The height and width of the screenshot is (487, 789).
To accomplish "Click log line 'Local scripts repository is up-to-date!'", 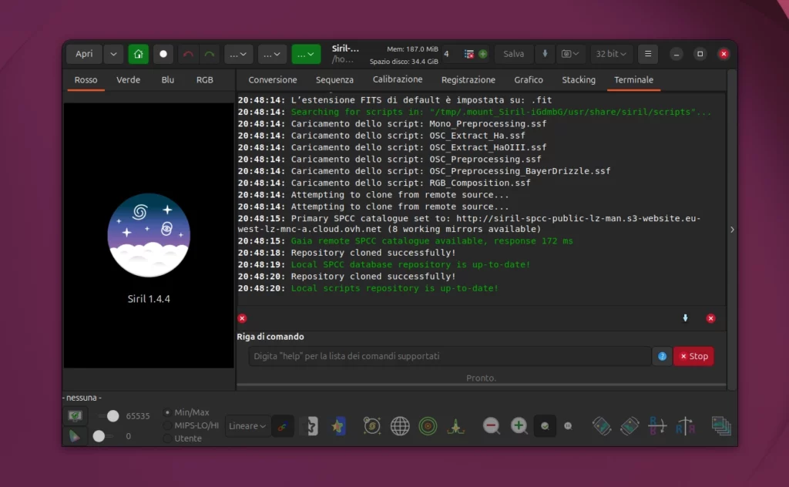I will [x=394, y=288].
